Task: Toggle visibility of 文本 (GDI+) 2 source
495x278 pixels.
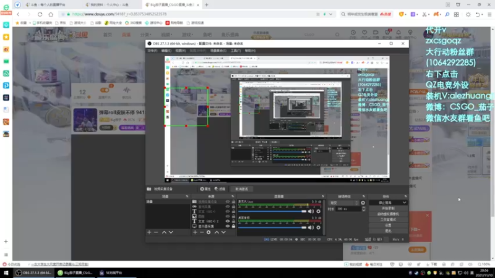Action: coord(227,221)
